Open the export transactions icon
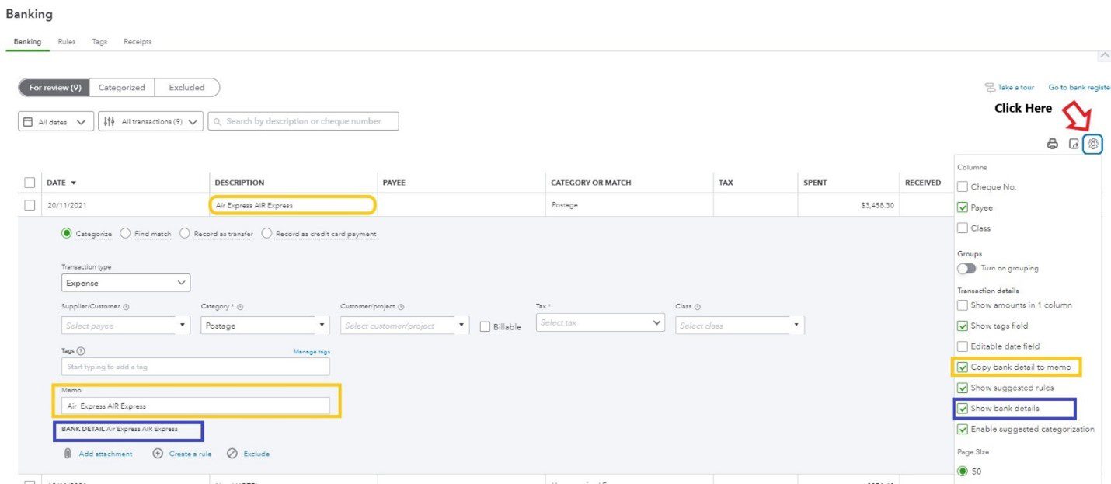 1073,144
